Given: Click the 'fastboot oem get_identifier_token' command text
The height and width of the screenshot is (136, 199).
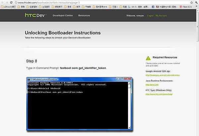Looking at the screenshot, I should point(83,68).
